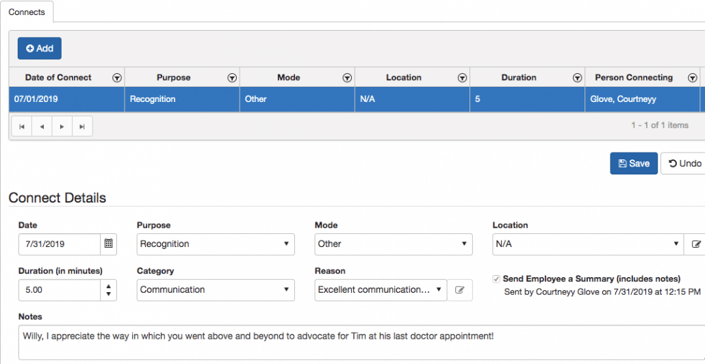Open the Mode column filter icon

point(347,78)
